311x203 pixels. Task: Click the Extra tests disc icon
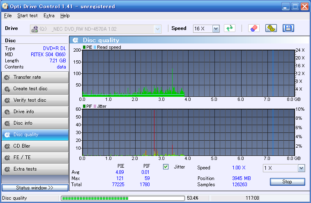7,169
